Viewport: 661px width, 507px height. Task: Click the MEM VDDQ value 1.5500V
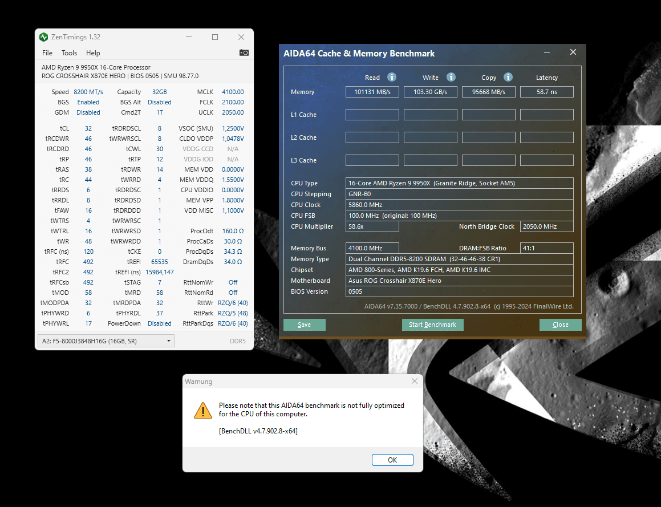233,180
